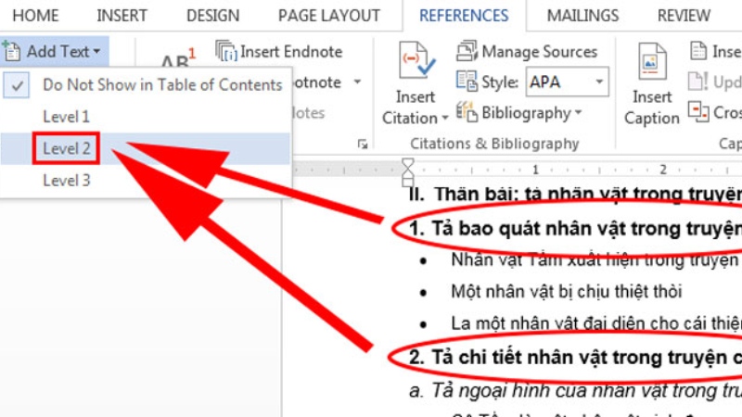Image resolution: width=742 pixels, height=417 pixels.
Task: Open the Footnotes dialog launcher
Action: point(363,144)
